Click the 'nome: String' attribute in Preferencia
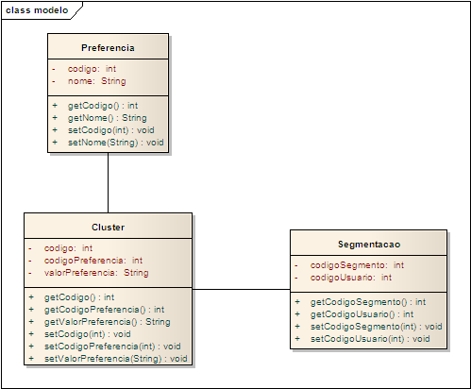The height and width of the screenshot is (389, 471). [x=96, y=81]
